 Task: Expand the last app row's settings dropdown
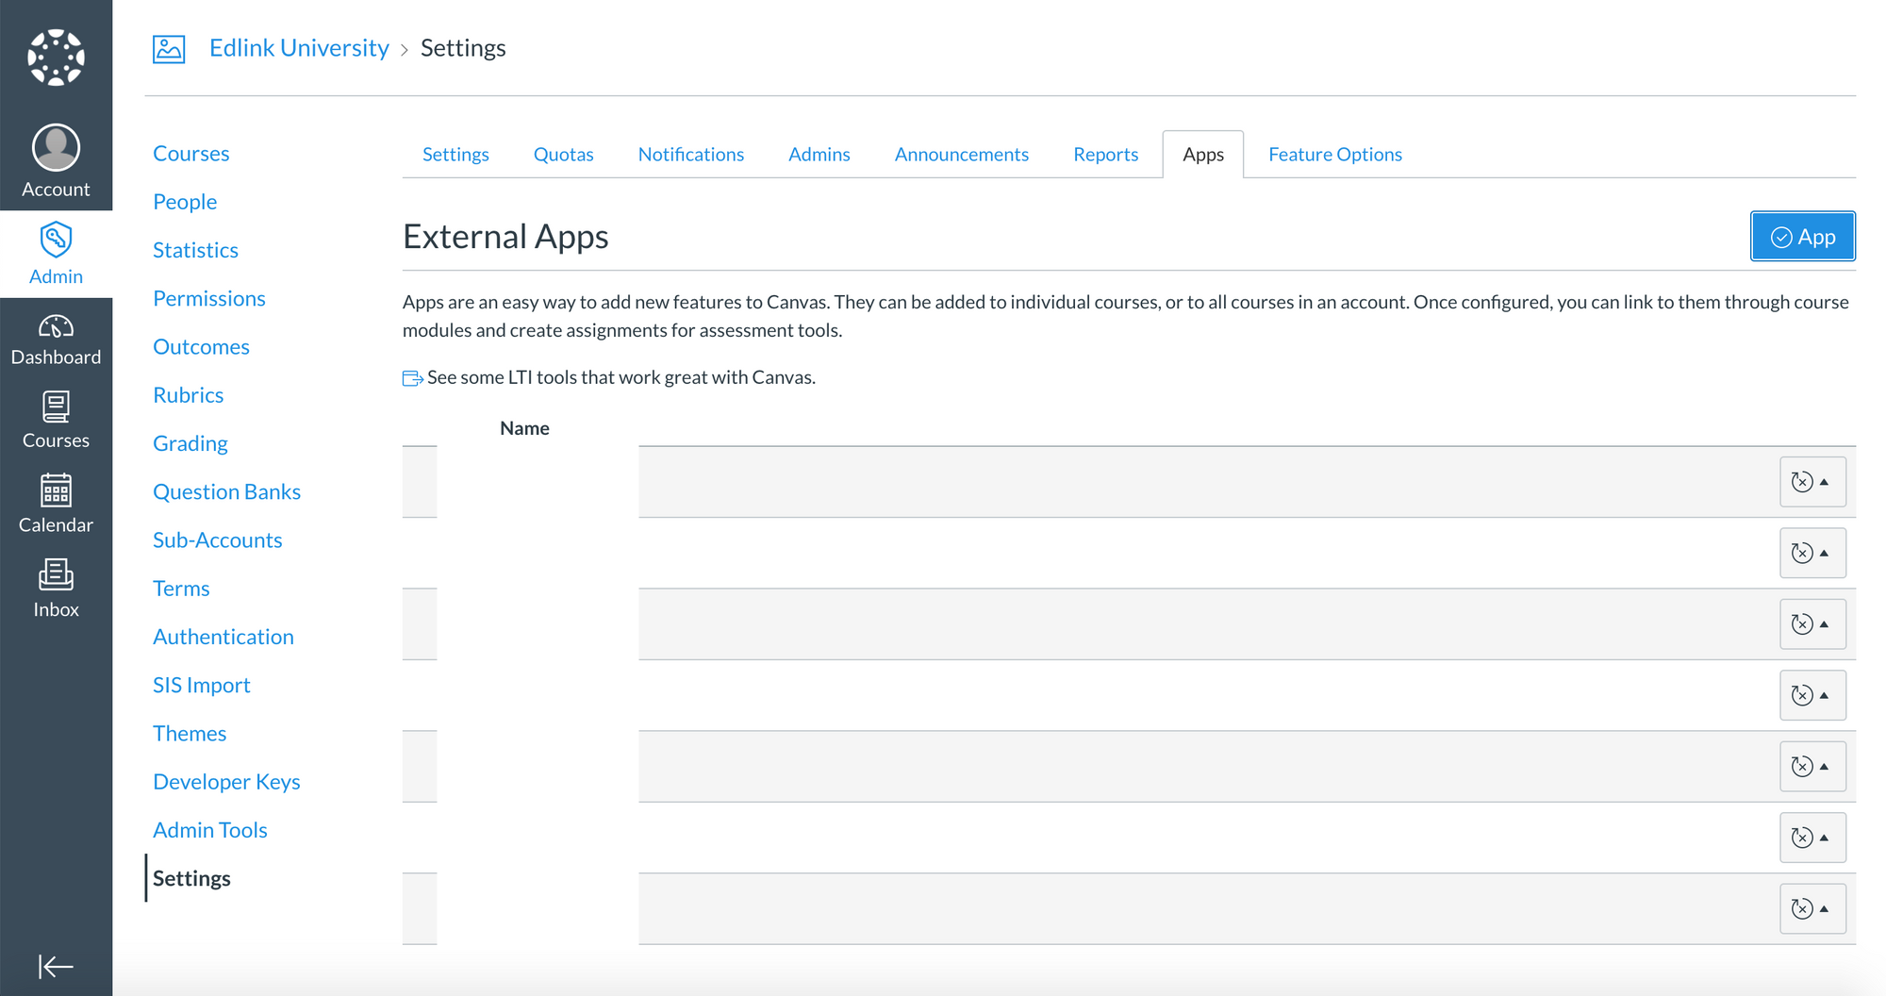pos(1812,908)
